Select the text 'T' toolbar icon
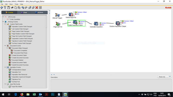Screen dimensions: 173x97 point(5,8)
